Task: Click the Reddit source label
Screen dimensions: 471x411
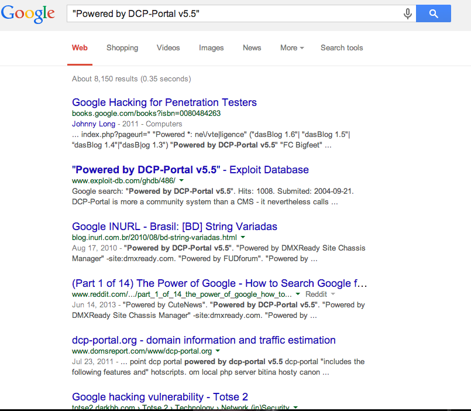Action: click(316, 294)
